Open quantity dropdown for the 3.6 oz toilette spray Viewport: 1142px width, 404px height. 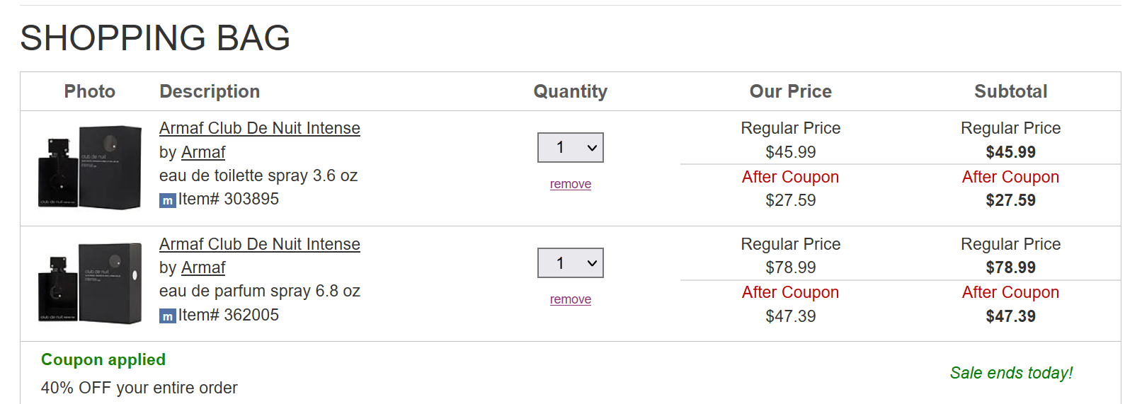click(x=570, y=148)
